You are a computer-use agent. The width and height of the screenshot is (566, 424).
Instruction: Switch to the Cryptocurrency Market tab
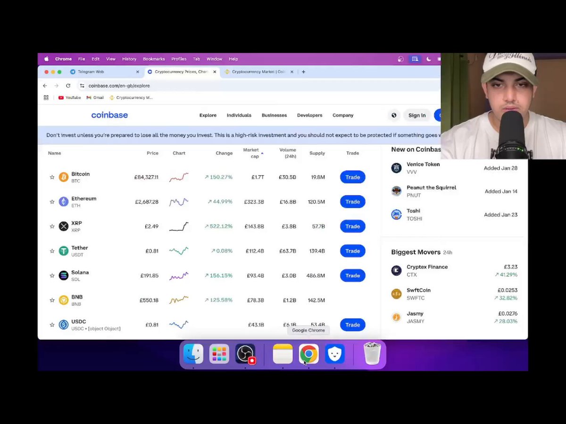[x=258, y=72]
